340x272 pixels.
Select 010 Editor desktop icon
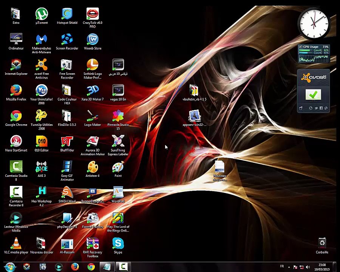click(x=42, y=144)
